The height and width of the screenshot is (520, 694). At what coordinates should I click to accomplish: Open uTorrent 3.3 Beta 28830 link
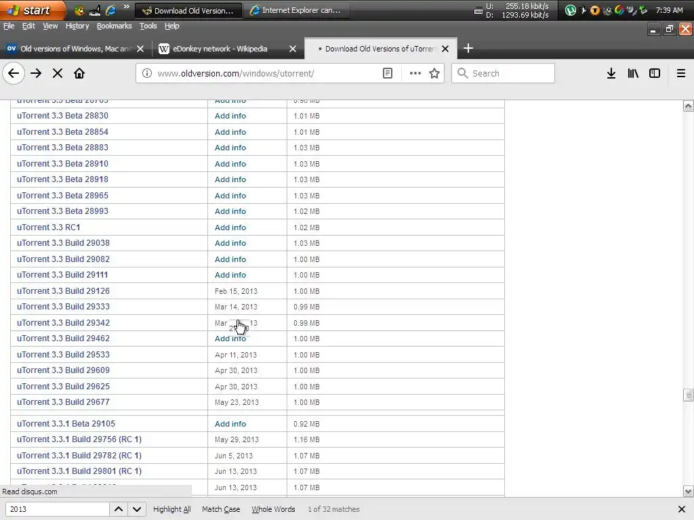tap(62, 116)
